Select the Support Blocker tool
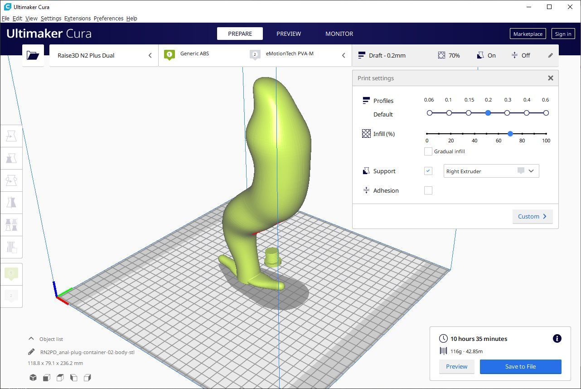581x389 pixels. (x=11, y=247)
